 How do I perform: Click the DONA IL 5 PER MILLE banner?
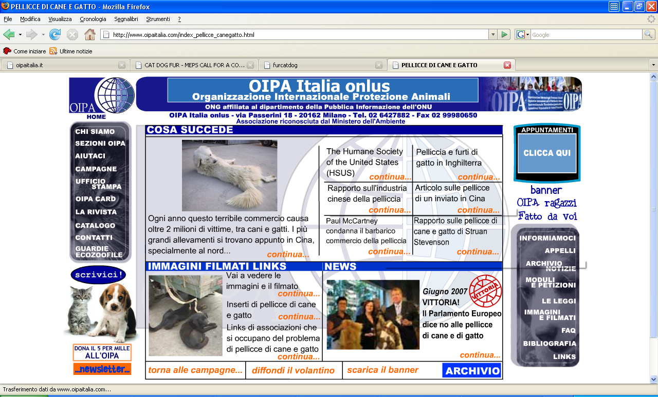pos(102,352)
